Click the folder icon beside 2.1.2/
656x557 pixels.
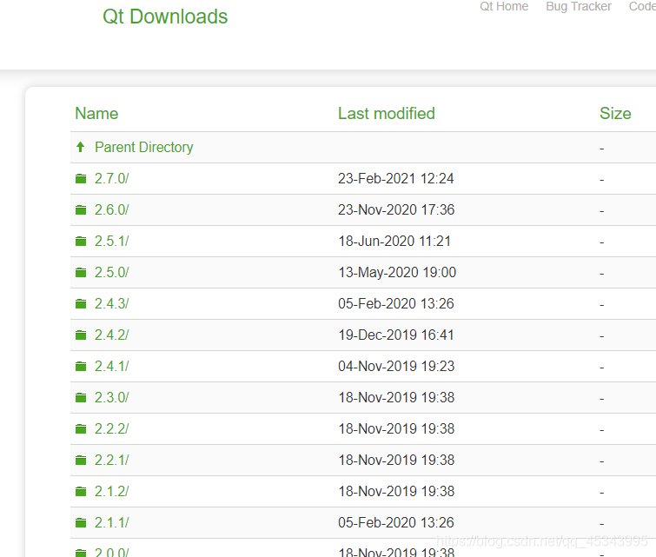point(81,491)
